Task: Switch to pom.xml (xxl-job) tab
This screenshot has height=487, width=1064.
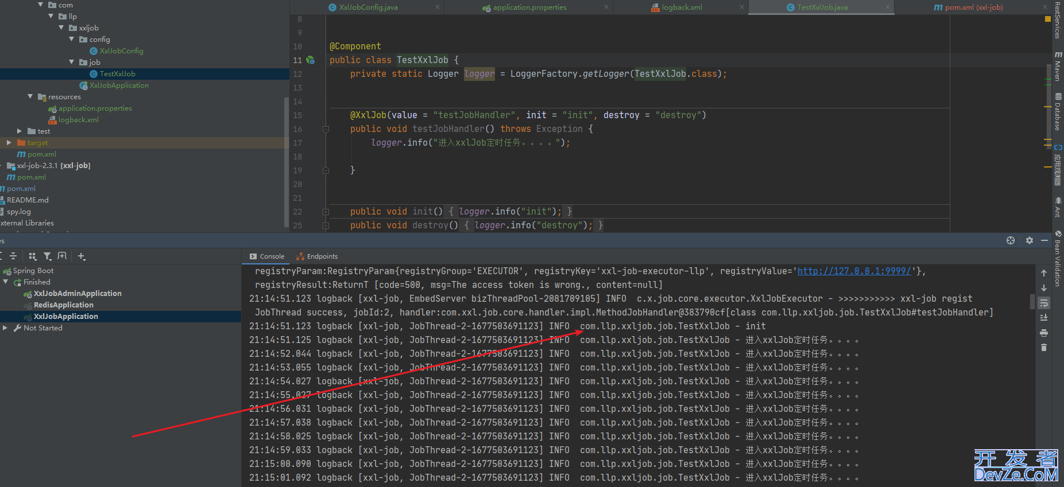Action: point(974,7)
